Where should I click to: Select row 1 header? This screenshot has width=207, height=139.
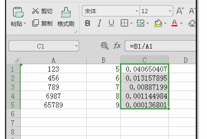13,69
